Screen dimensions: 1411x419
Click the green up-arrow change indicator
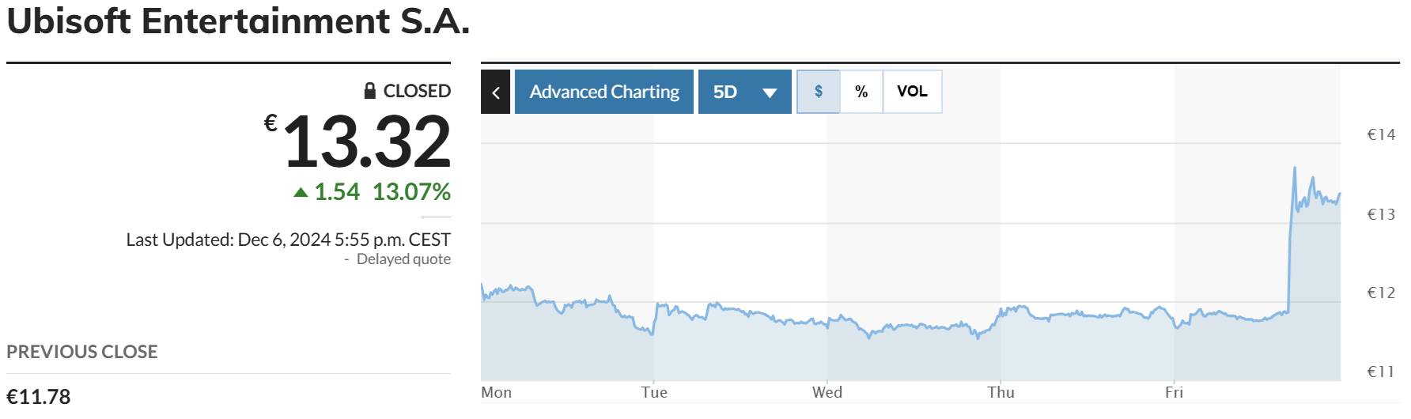[301, 192]
